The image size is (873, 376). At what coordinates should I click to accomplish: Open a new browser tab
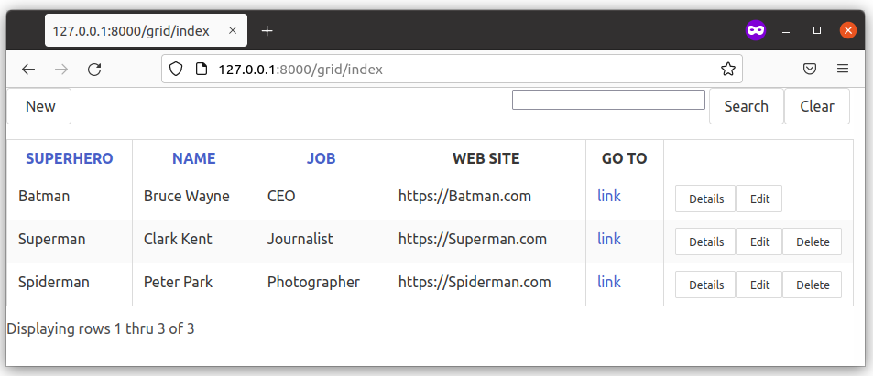267,31
